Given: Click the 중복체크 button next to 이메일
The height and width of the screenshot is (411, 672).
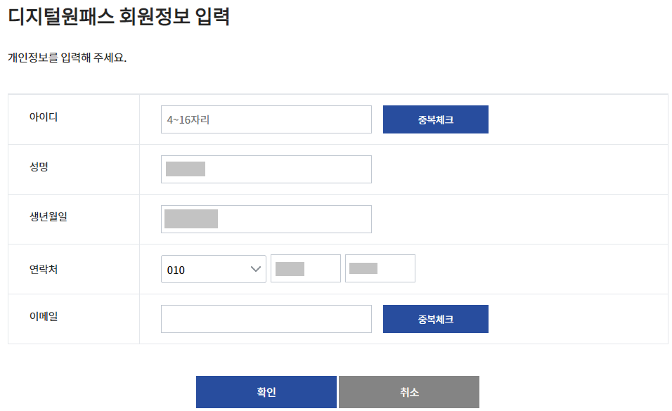Looking at the screenshot, I should click(x=435, y=319).
